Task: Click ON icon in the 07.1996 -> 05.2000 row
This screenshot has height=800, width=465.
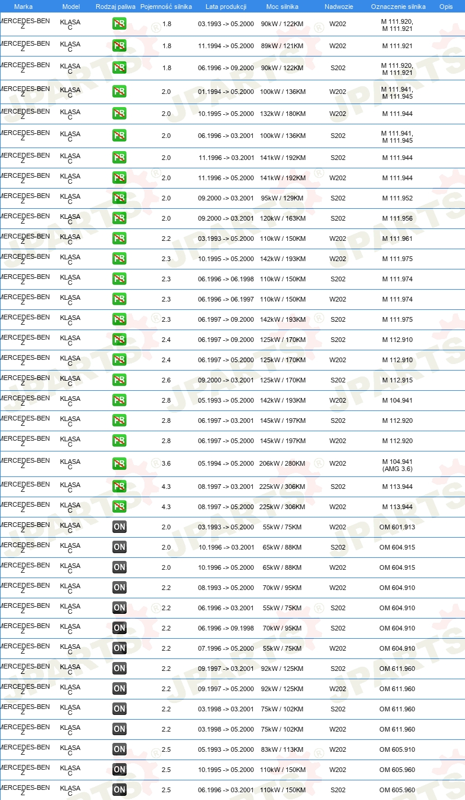Action: (x=120, y=648)
